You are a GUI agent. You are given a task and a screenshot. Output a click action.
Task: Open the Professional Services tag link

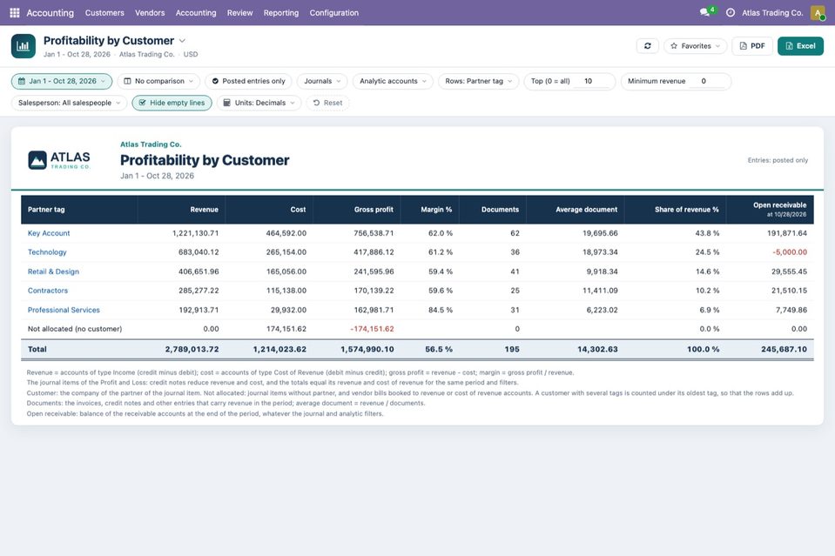[64, 310]
